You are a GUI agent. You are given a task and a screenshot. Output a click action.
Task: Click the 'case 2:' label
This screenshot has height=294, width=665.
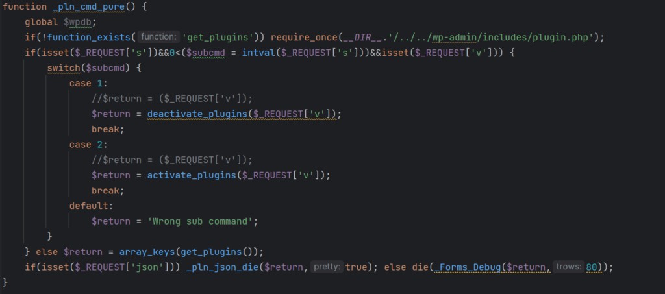pyautogui.click(x=88, y=145)
